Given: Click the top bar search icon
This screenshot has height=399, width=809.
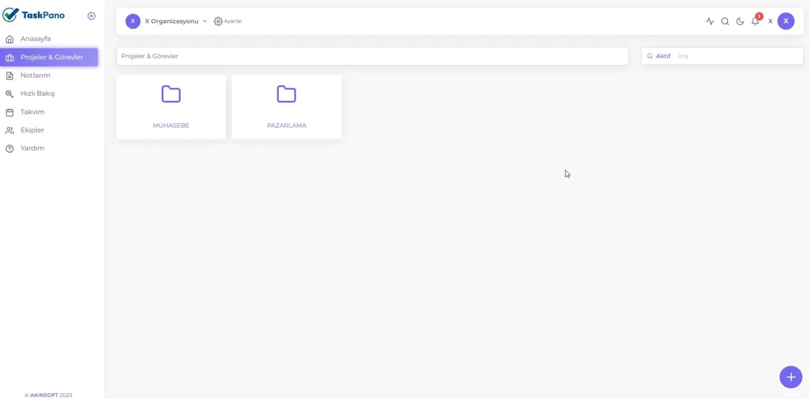Looking at the screenshot, I should tap(725, 21).
